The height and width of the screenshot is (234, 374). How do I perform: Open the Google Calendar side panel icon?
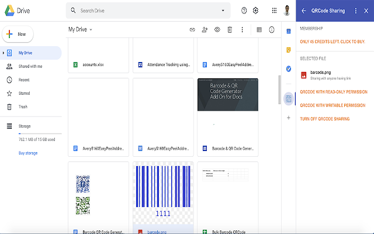point(289,31)
